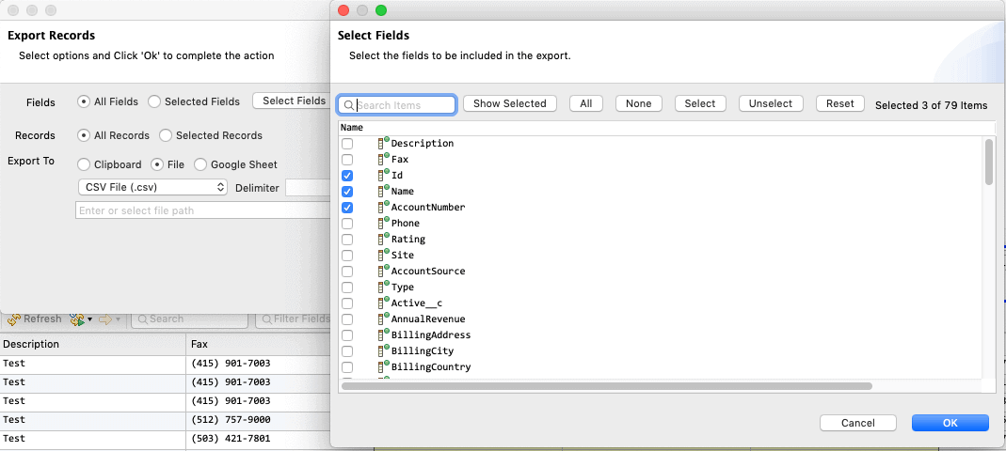The width and height of the screenshot is (1006, 451).
Task: Click the Refresh icon in the toolbar
Action: 14,319
